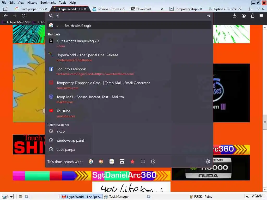Reload the current page
This screenshot has height=200, width=267.
tap(23, 16)
